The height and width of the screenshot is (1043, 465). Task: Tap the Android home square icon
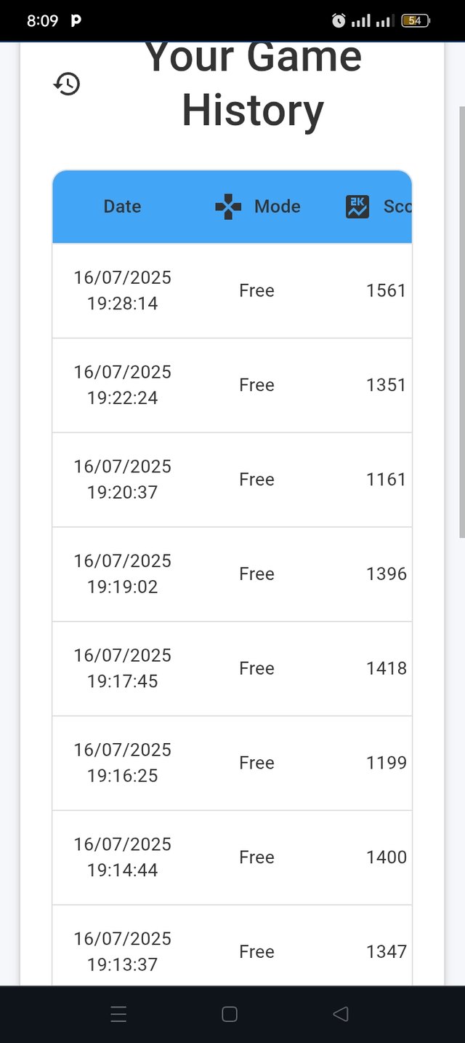tap(230, 1014)
